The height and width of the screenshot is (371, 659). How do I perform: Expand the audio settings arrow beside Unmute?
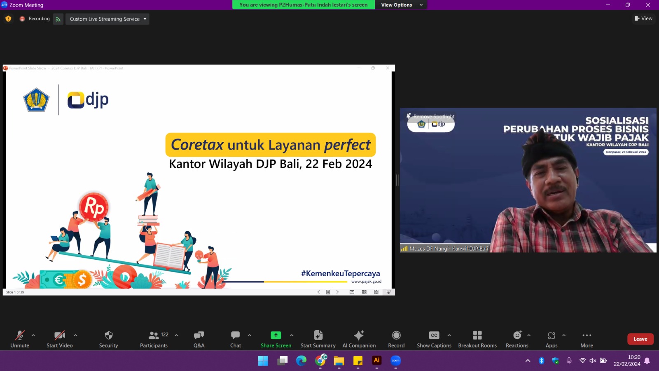pyautogui.click(x=33, y=335)
